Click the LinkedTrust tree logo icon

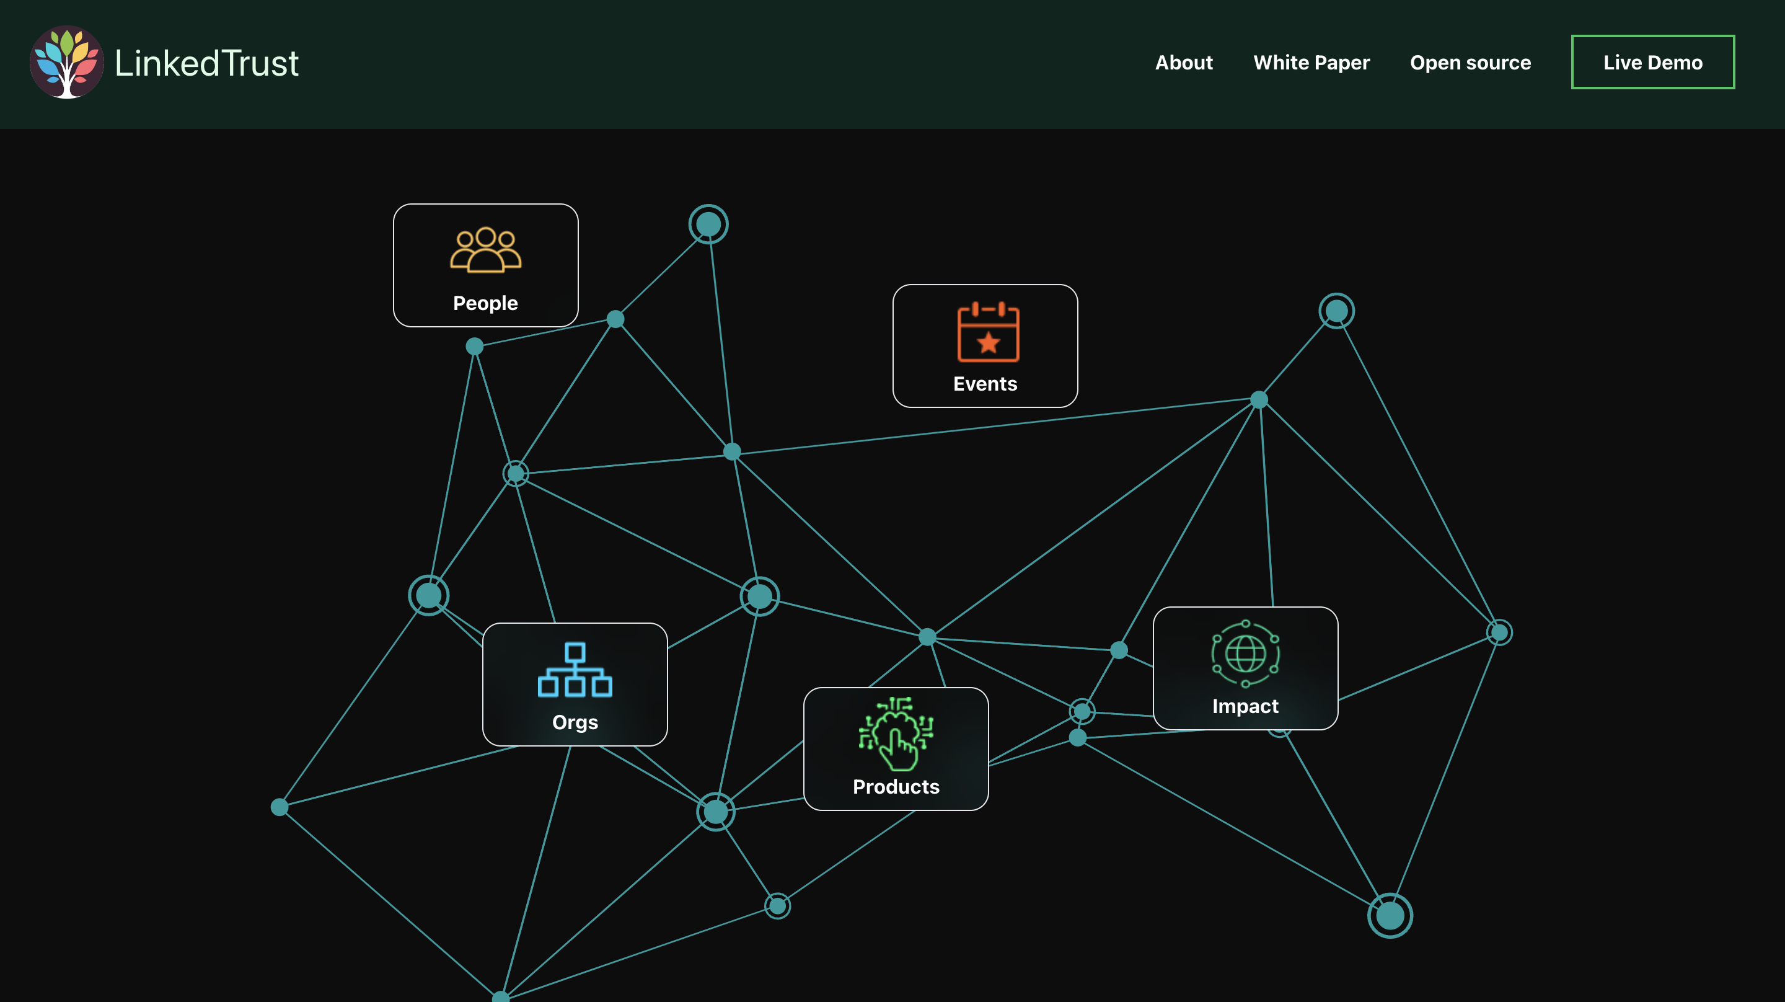click(66, 63)
